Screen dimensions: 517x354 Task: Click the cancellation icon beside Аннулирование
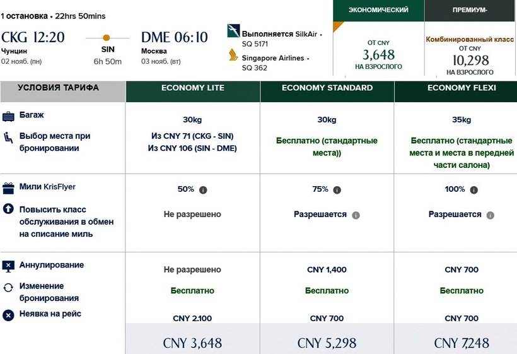pyautogui.click(x=8, y=266)
